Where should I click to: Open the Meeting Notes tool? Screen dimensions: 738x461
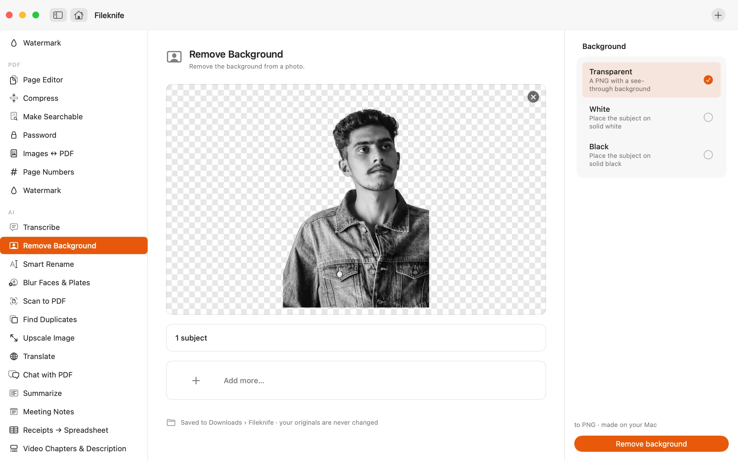point(74,412)
